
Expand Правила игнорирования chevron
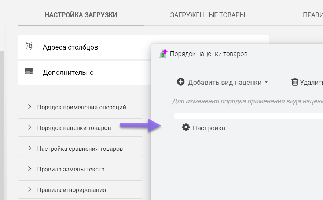30,189
